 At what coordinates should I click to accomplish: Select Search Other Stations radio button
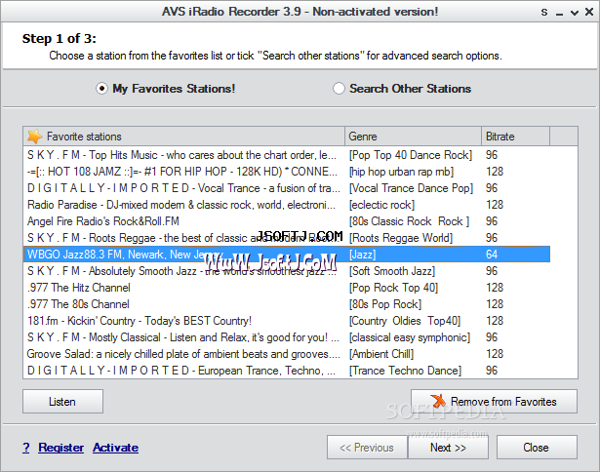(339, 89)
